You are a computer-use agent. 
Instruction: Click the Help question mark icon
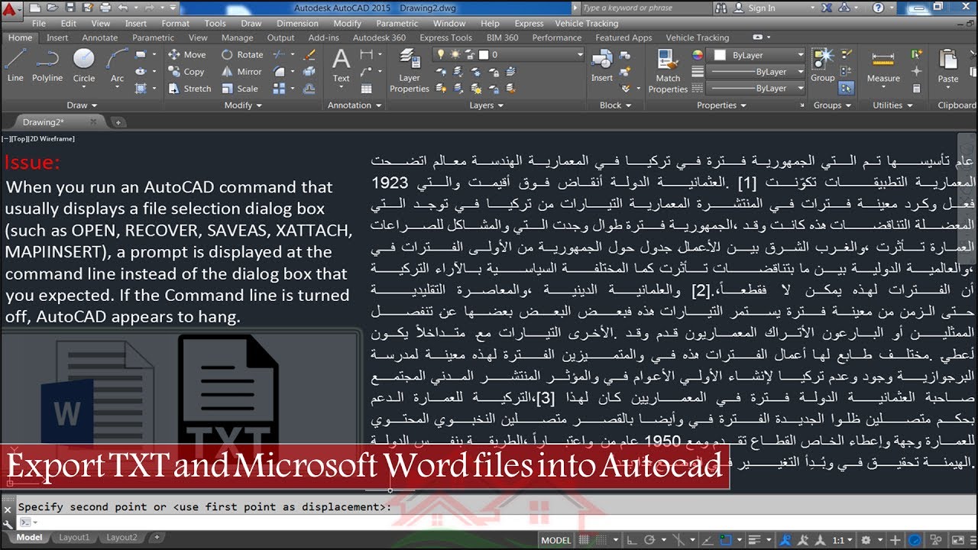[x=879, y=8]
